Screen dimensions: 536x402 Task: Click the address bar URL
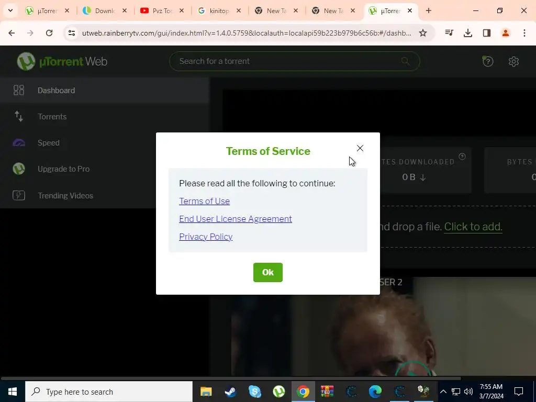247,33
